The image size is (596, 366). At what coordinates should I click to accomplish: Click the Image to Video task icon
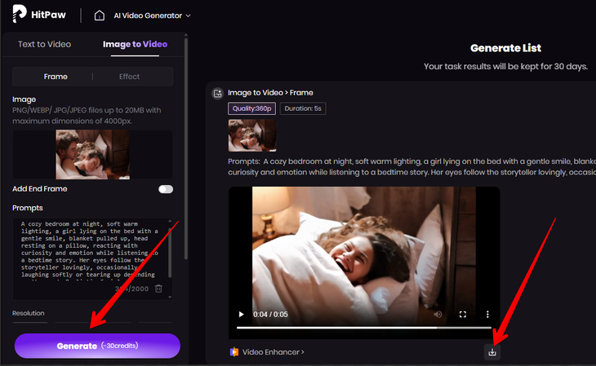tap(218, 94)
